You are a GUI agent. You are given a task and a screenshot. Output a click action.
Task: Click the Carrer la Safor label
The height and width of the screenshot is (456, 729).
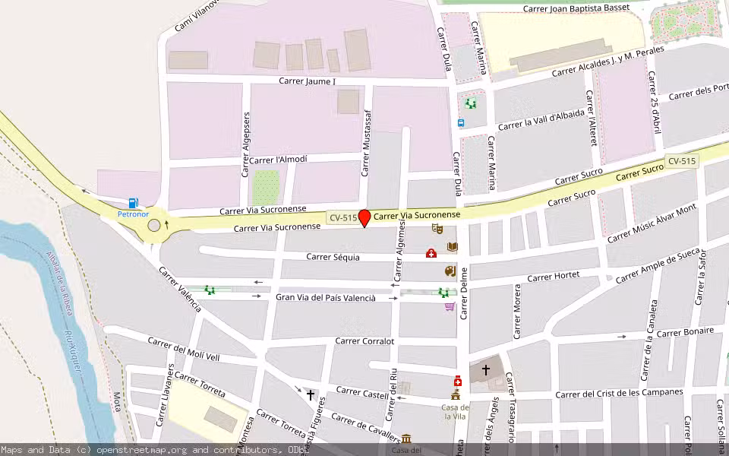701,277
